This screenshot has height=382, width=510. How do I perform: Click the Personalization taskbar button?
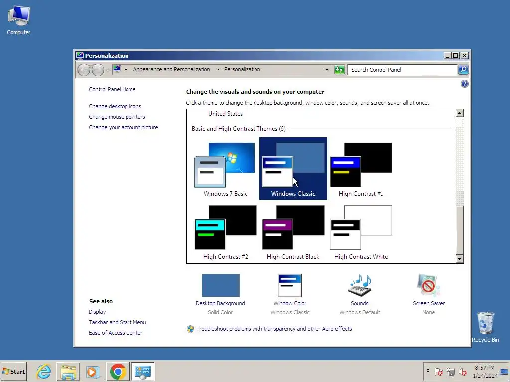pos(142,371)
